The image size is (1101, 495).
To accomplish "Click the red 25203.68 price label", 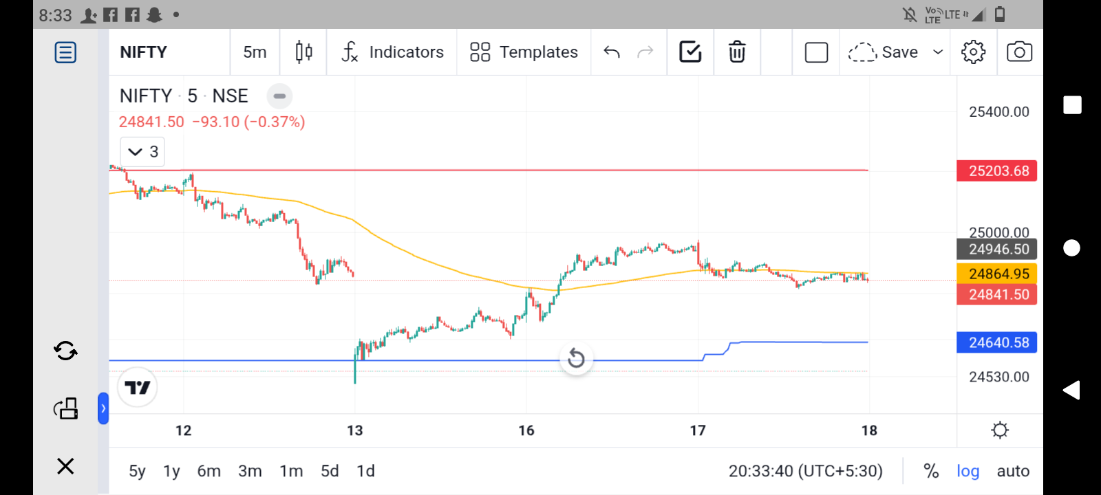I will point(997,170).
